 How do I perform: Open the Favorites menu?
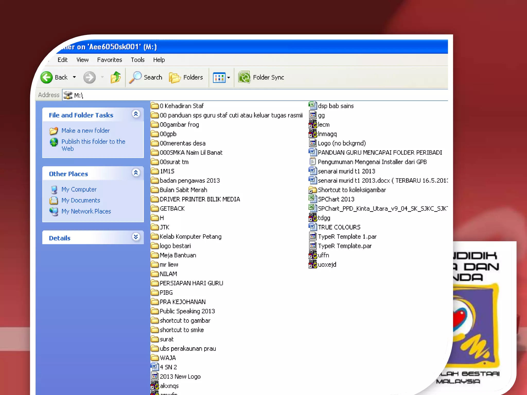pyautogui.click(x=109, y=60)
